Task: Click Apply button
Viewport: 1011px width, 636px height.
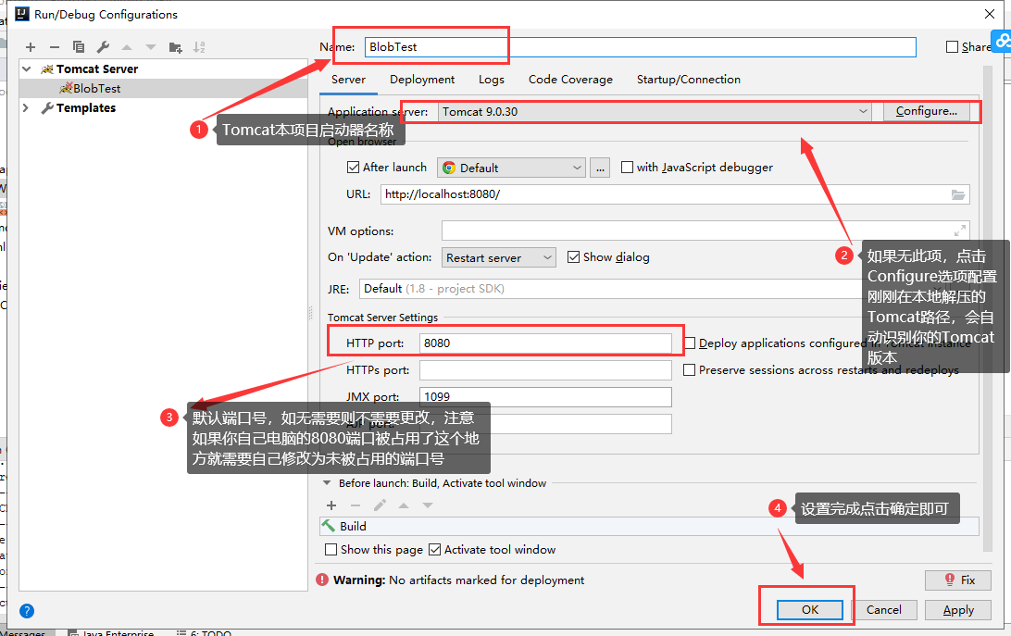Action: coord(958,609)
